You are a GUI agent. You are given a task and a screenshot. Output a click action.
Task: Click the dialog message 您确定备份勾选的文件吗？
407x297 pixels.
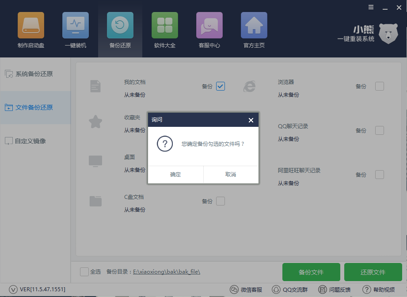coord(213,144)
